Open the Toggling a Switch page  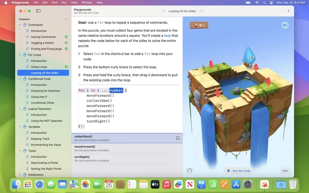pyautogui.click(x=43, y=43)
